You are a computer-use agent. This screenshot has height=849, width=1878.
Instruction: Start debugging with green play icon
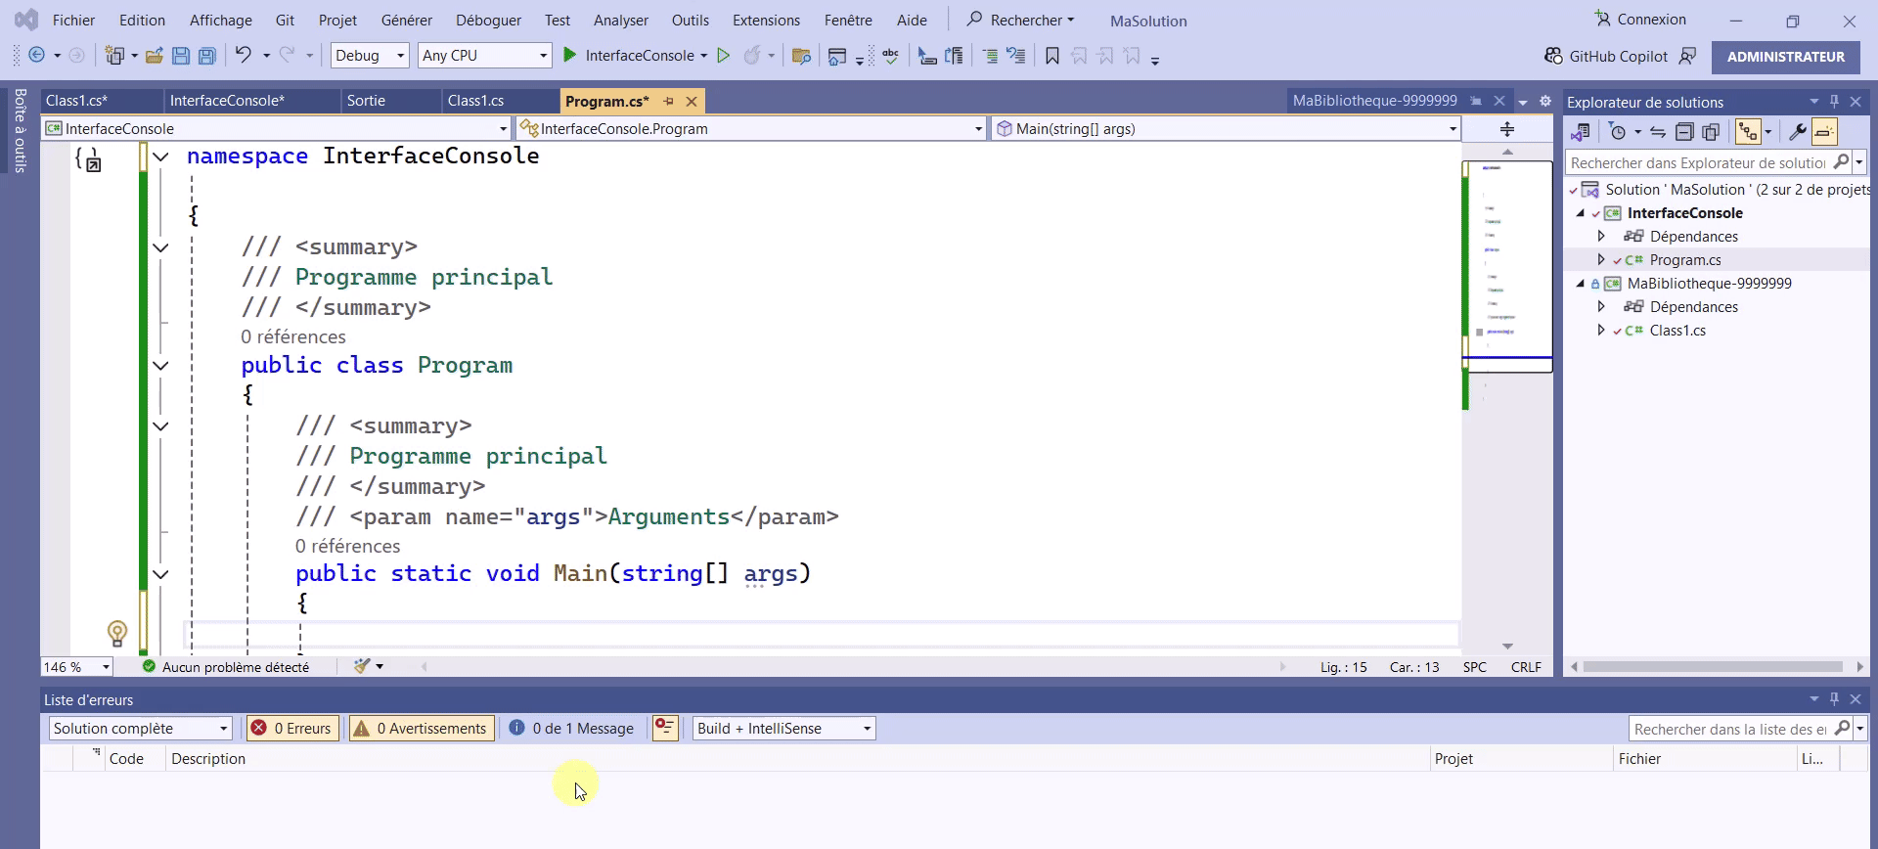tap(570, 56)
